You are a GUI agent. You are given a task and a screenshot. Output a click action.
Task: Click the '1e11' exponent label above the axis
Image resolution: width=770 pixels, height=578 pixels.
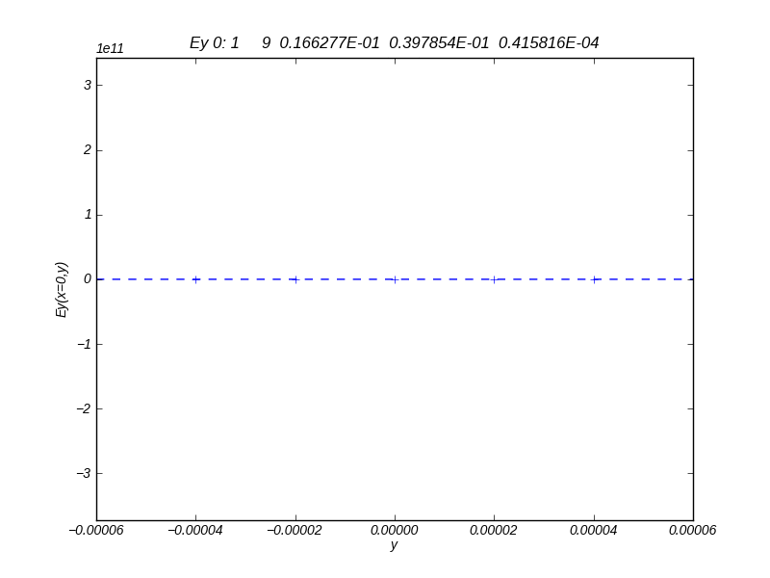pos(110,49)
